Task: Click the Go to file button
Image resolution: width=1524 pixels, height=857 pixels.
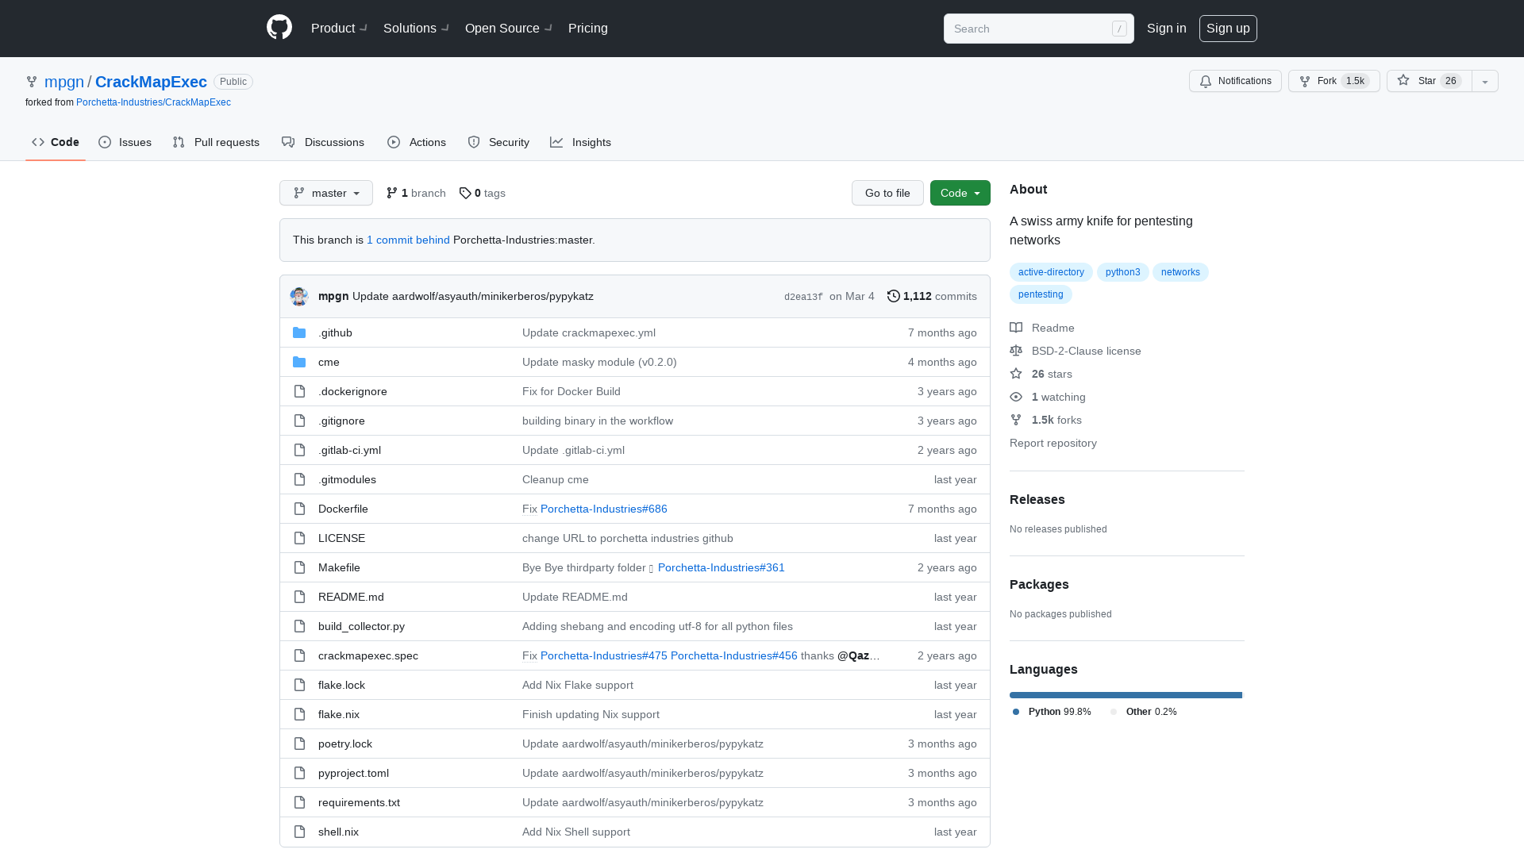Action: 887,193
